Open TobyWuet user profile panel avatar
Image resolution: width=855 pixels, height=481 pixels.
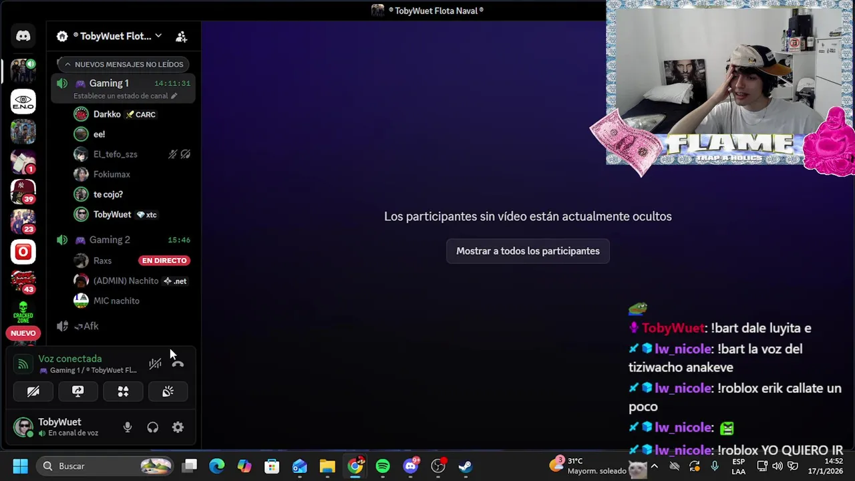23,427
